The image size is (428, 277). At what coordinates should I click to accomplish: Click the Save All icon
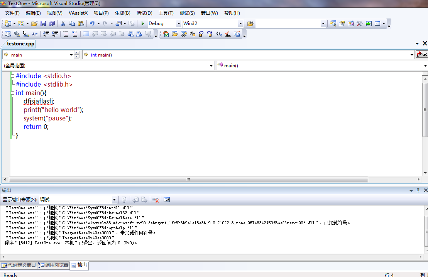pyautogui.click(x=52, y=23)
